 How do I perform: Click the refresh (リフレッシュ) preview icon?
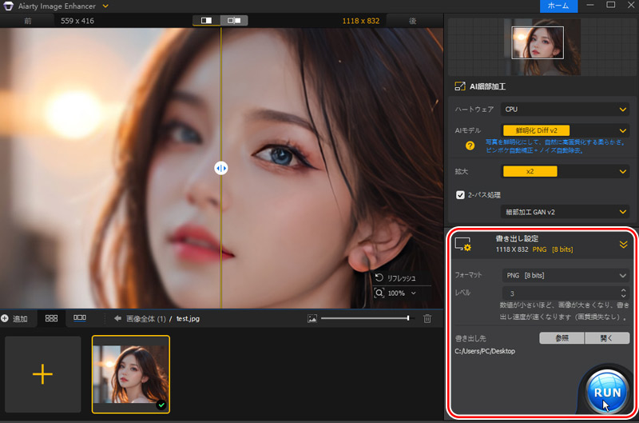click(x=379, y=277)
